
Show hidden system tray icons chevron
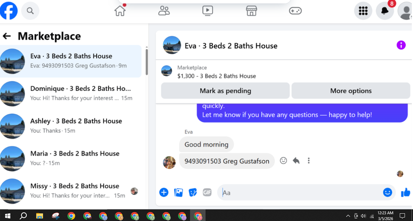[x=348, y=216]
